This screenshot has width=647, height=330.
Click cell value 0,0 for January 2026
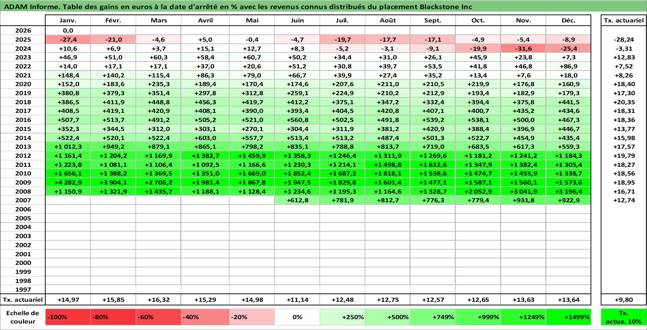tap(68, 31)
